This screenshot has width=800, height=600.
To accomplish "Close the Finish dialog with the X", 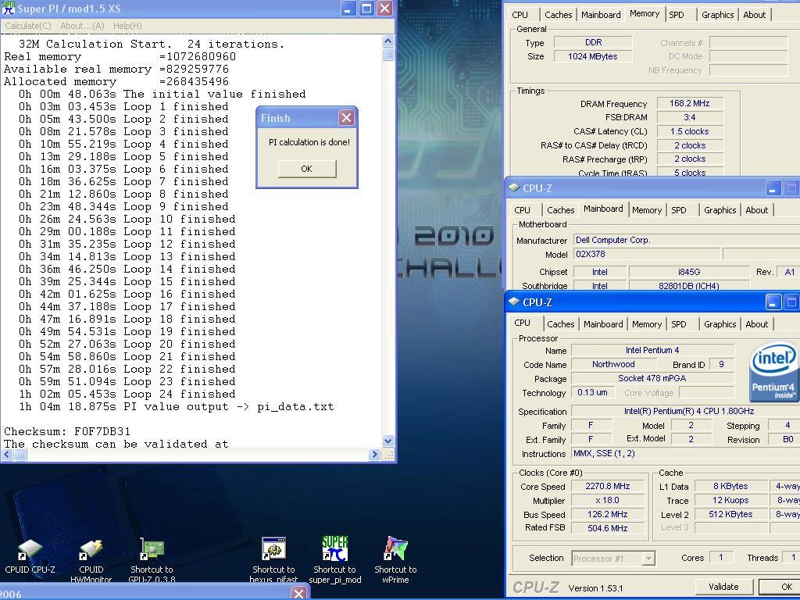I will [346, 118].
